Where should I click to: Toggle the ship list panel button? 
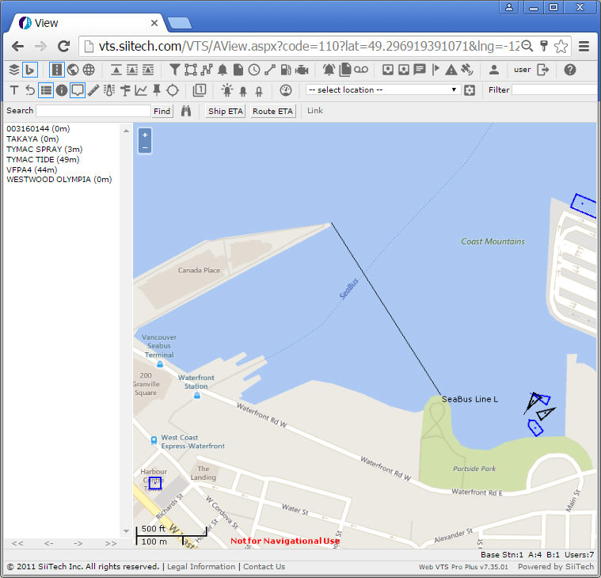coord(46,90)
